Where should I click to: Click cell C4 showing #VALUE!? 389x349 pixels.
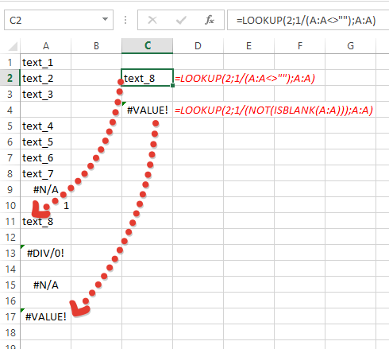click(x=148, y=110)
